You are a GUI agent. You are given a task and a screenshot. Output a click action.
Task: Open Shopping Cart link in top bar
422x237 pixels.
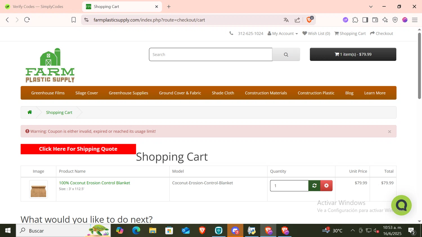coord(350,33)
